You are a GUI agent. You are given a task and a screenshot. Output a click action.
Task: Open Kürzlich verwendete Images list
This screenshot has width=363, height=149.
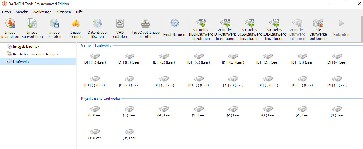[x=35, y=54]
